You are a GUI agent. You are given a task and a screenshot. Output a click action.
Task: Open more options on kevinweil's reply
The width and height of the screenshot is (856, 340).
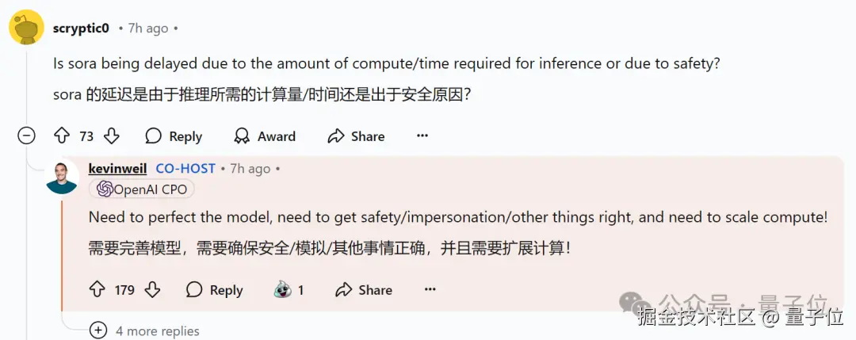[430, 289]
